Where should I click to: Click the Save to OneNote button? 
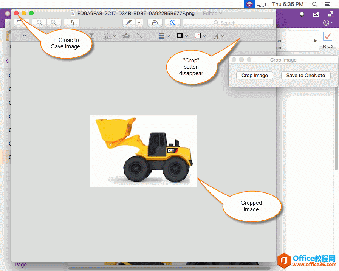coord(305,75)
